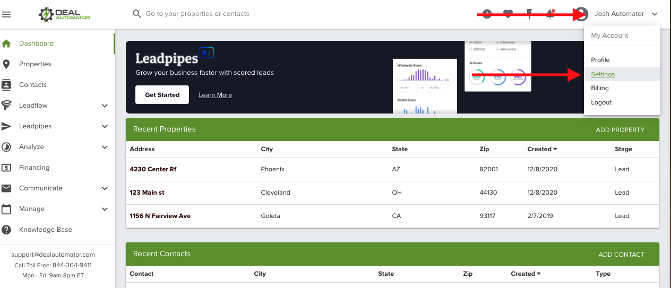Click ADD PROPERTY button
The image size is (671, 288).
coord(620,129)
